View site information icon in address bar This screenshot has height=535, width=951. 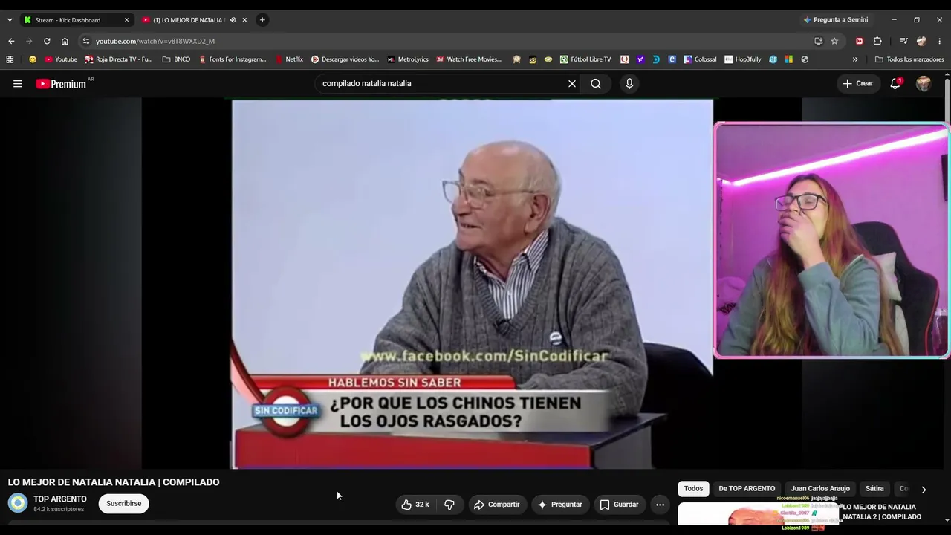click(86, 41)
